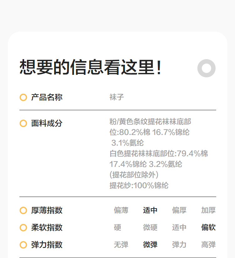The width and height of the screenshot is (235, 258).
Task: Click the yellow circle beside 产品名称
Action: [x=23, y=97]
